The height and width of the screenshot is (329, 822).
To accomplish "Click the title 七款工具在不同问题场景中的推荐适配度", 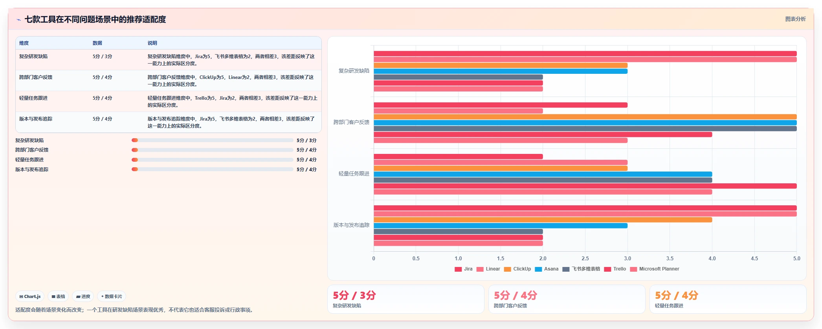I will coord(95,20).
